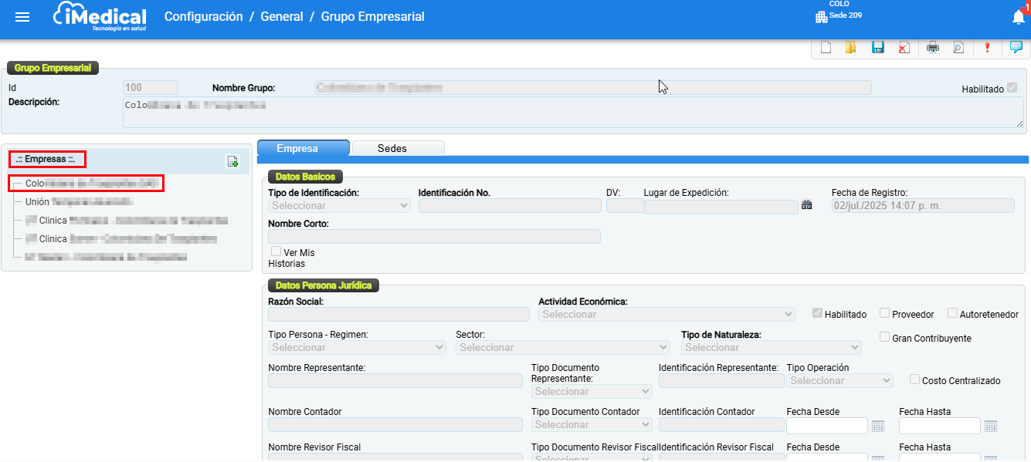This screenshot has height=462, width=1031.
Task: Click the printer icon in toolbar
Action: [933, 48]
